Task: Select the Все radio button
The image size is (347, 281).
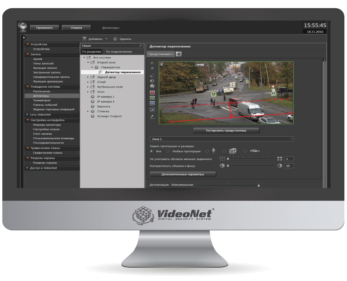Action: click(151, 151)
